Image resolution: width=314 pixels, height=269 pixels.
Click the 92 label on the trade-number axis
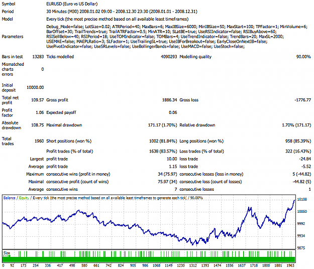pyautogui.click(x=12, y=265)
